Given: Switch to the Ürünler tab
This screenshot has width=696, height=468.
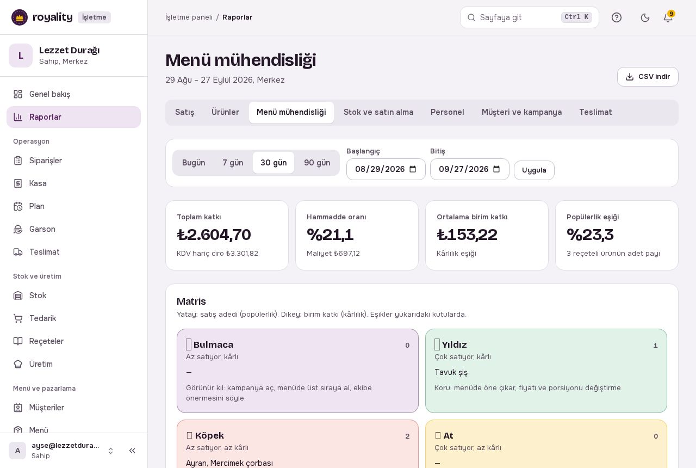Looking at the screenshot, I should pyautogui.click(x=225, y=113).
